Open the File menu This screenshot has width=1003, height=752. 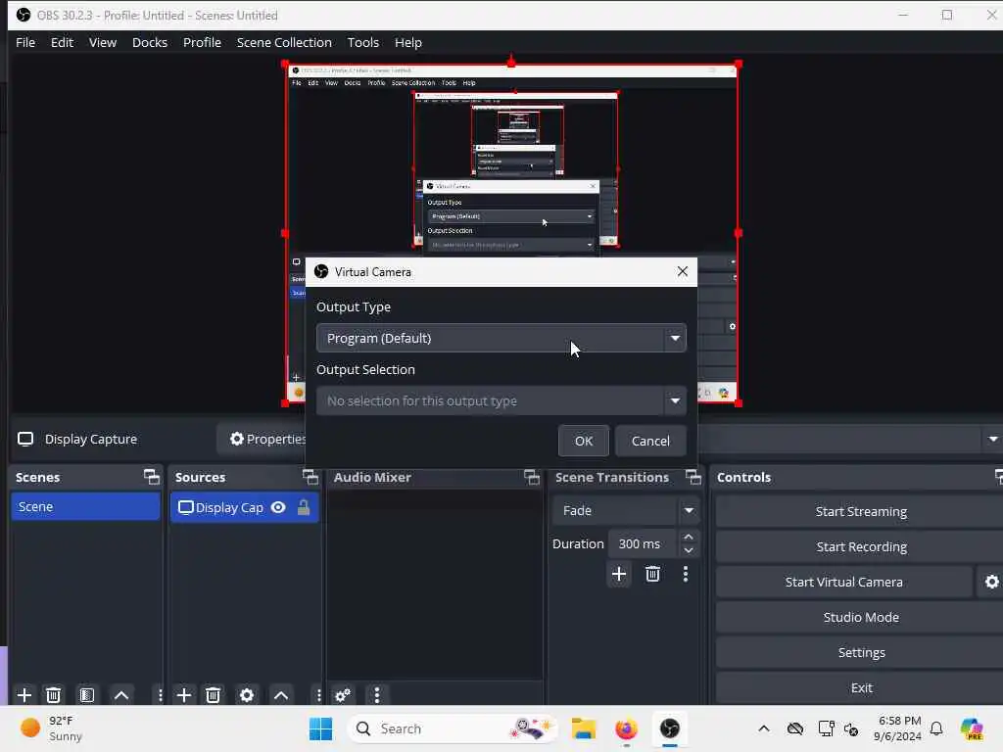(25, 42)
